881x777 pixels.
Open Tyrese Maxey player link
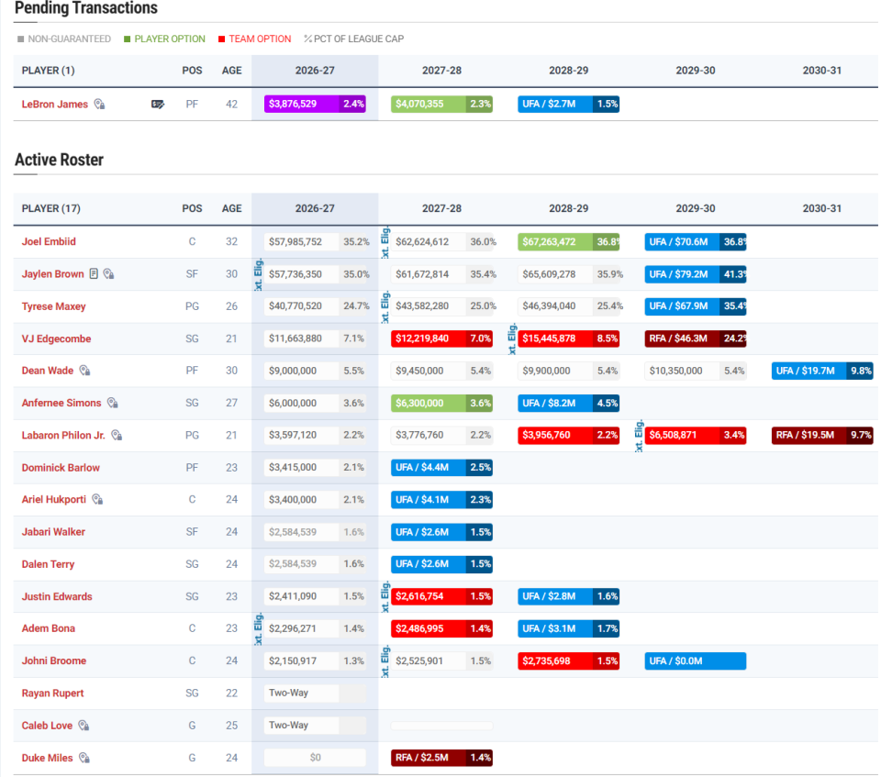click(53, 306)
